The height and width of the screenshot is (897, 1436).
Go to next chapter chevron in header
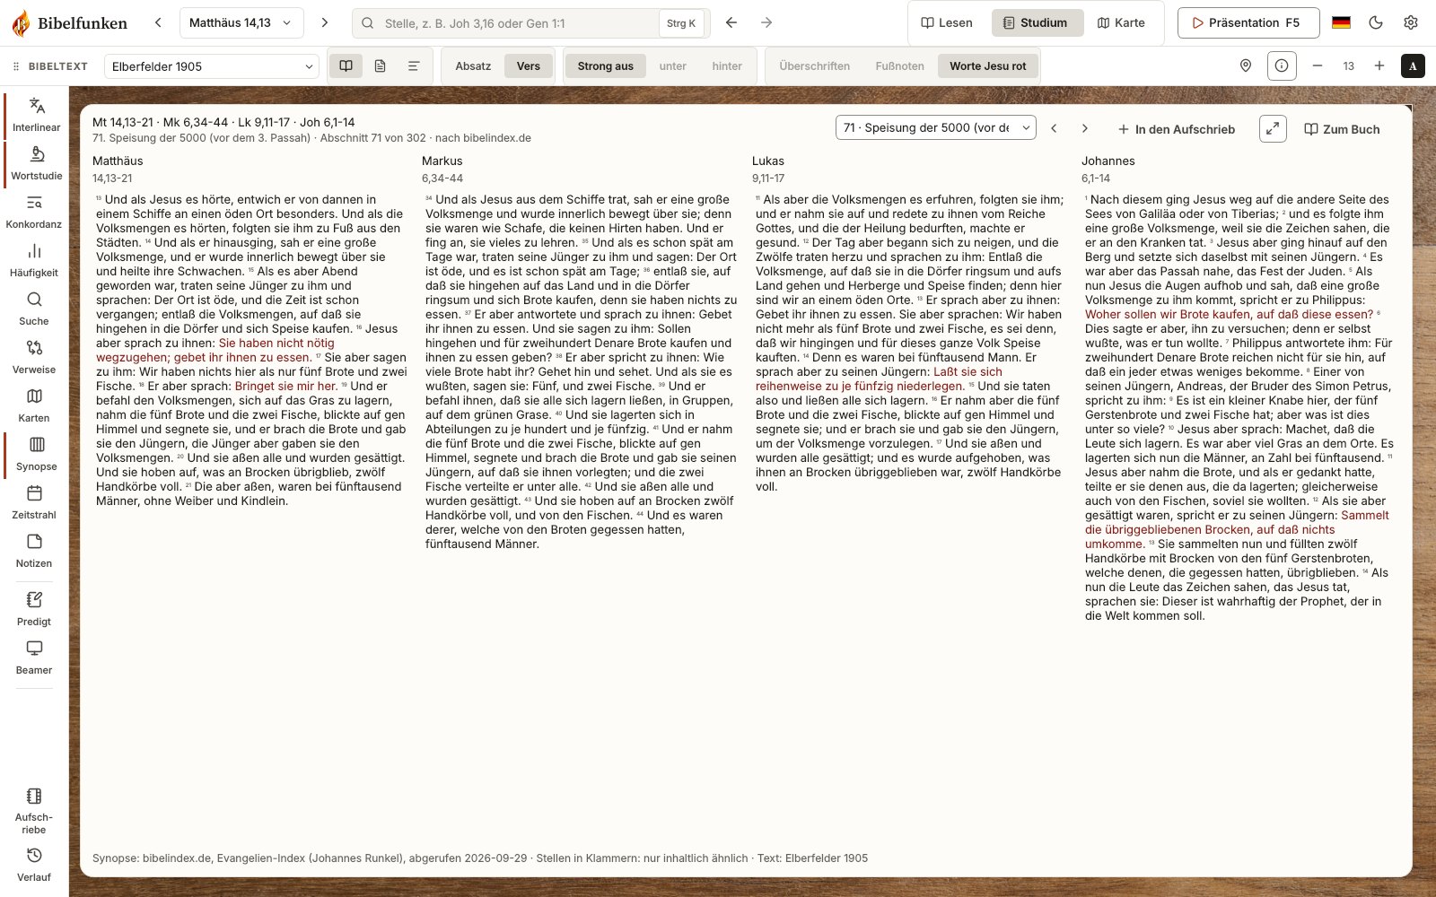click(325, 22)
